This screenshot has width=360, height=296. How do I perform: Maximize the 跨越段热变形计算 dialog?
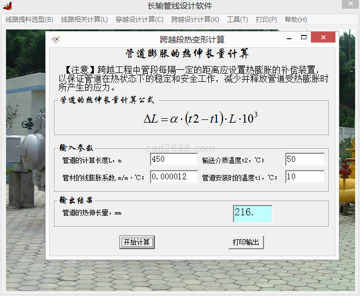[x=304, y=38]
